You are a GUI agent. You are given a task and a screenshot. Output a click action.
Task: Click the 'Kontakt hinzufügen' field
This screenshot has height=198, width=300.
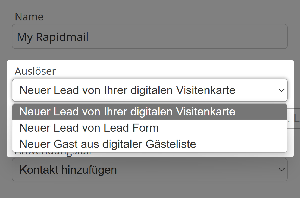point(149,170)
